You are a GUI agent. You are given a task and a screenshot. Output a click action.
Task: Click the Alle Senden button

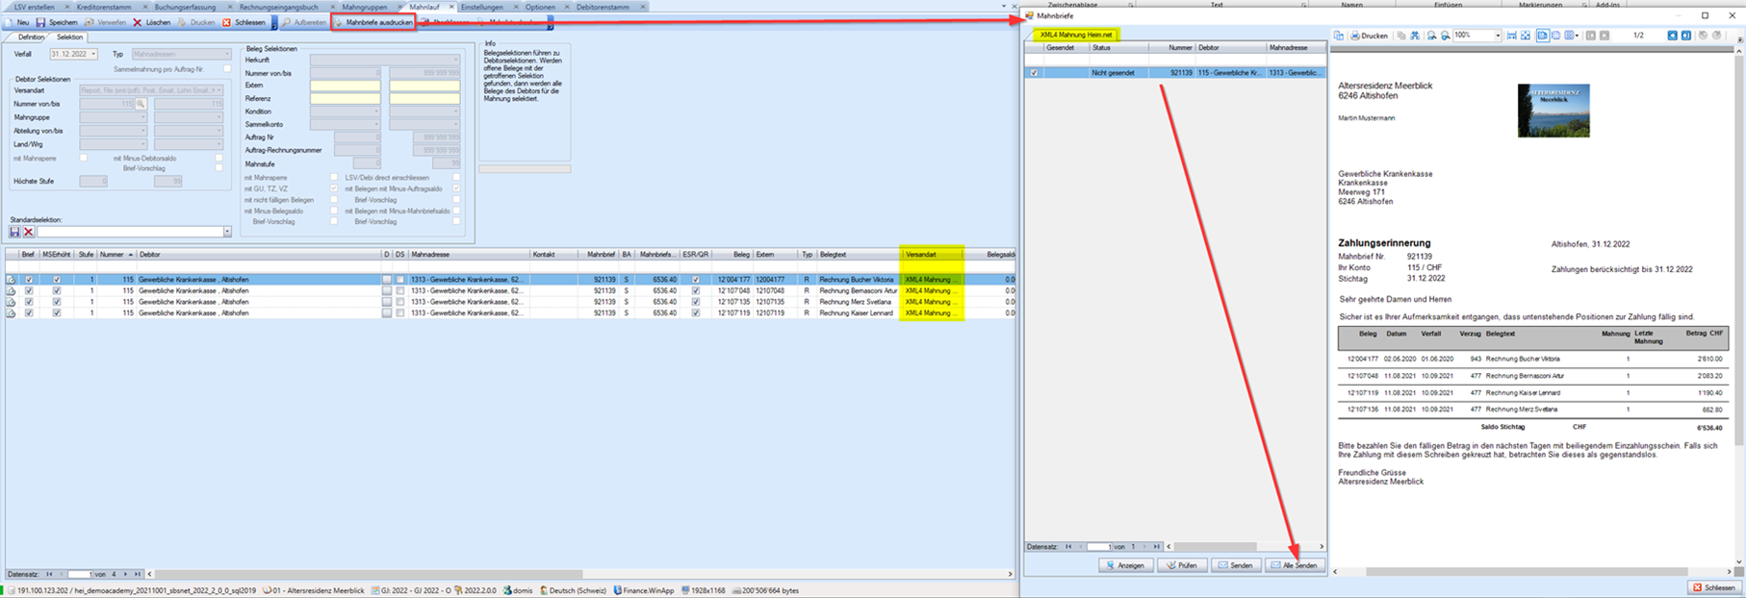(1295, 565)
